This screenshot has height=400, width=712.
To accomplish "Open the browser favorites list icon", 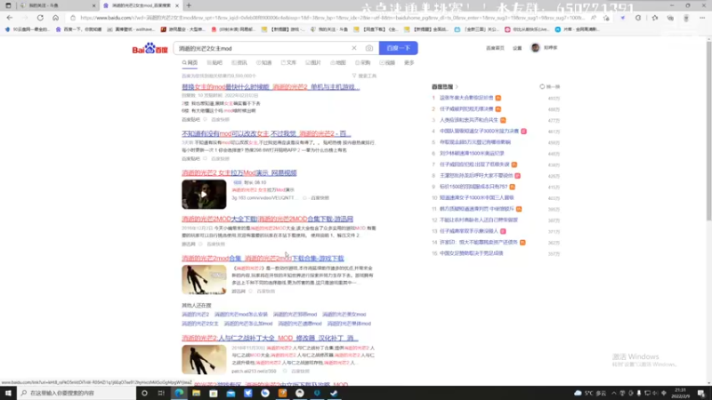I will click(x=654, y=18).
